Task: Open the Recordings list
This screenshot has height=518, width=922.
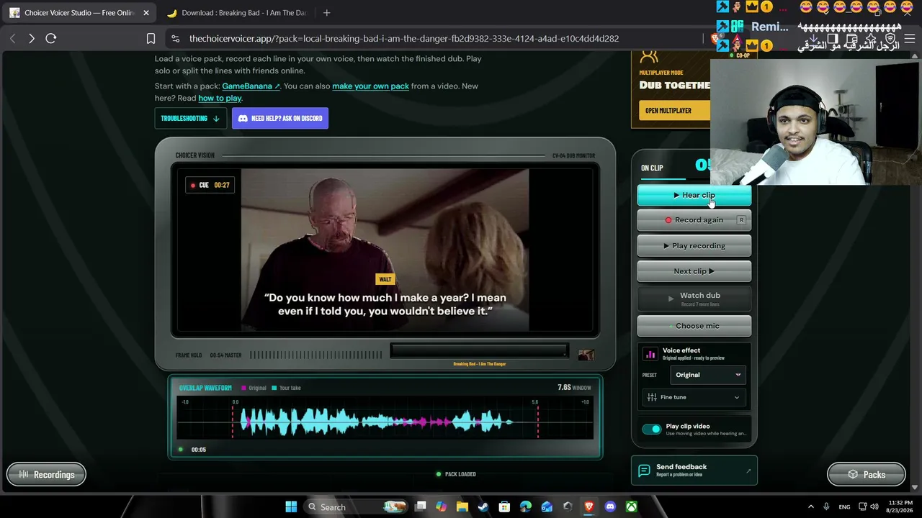Action: click(x=46, y=475)
